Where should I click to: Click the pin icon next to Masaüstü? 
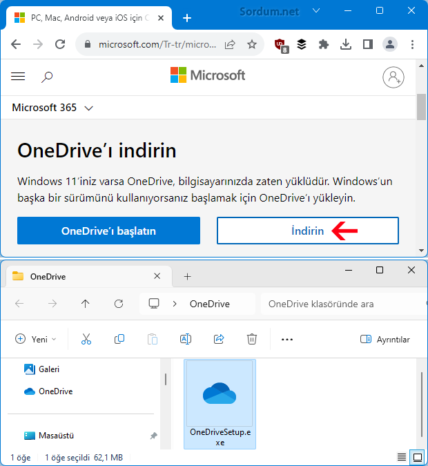pos(153,436)
